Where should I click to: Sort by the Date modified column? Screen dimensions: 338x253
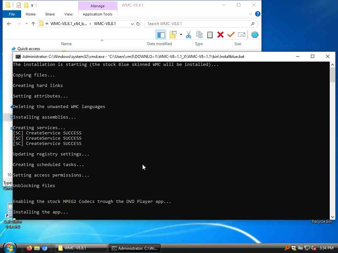pyautogui.click(x=159, y=44)
